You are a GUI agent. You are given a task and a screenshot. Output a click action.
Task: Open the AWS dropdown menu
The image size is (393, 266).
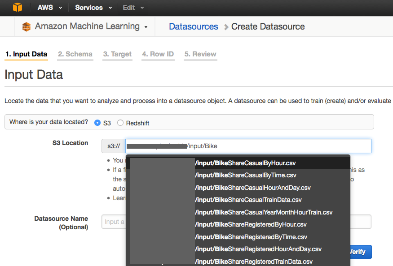[x=49, y=8]
